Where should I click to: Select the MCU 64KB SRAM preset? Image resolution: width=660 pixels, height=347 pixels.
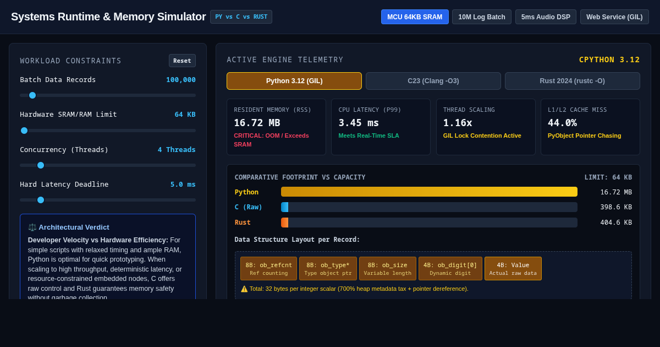[415, 17]
